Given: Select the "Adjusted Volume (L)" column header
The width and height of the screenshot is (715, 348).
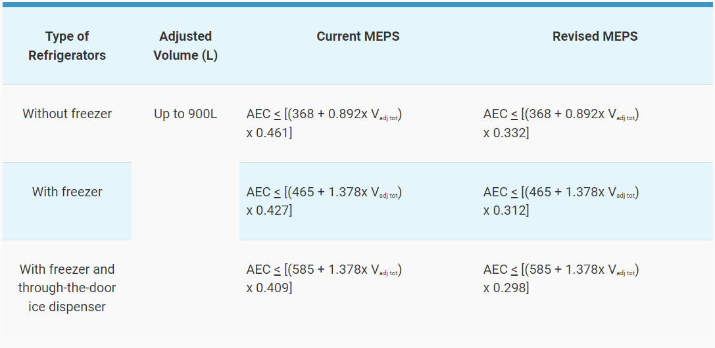Looking at the screenshot, I should point(185,46).
